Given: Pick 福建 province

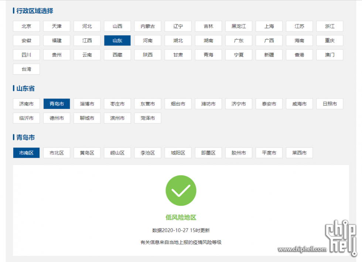Looking at the screenshot, I should coord(57,41).
